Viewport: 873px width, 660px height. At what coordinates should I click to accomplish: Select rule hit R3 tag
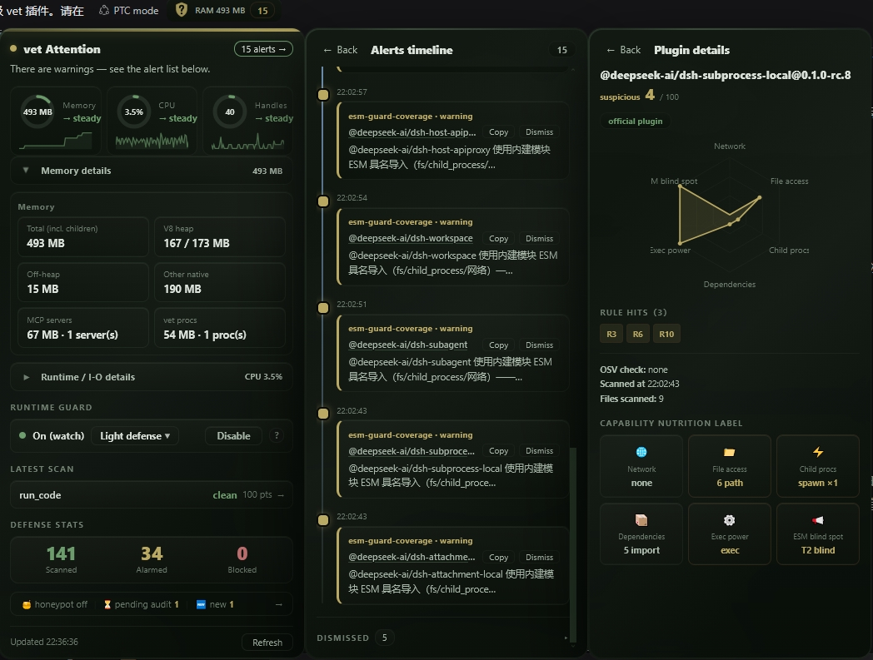611,334
